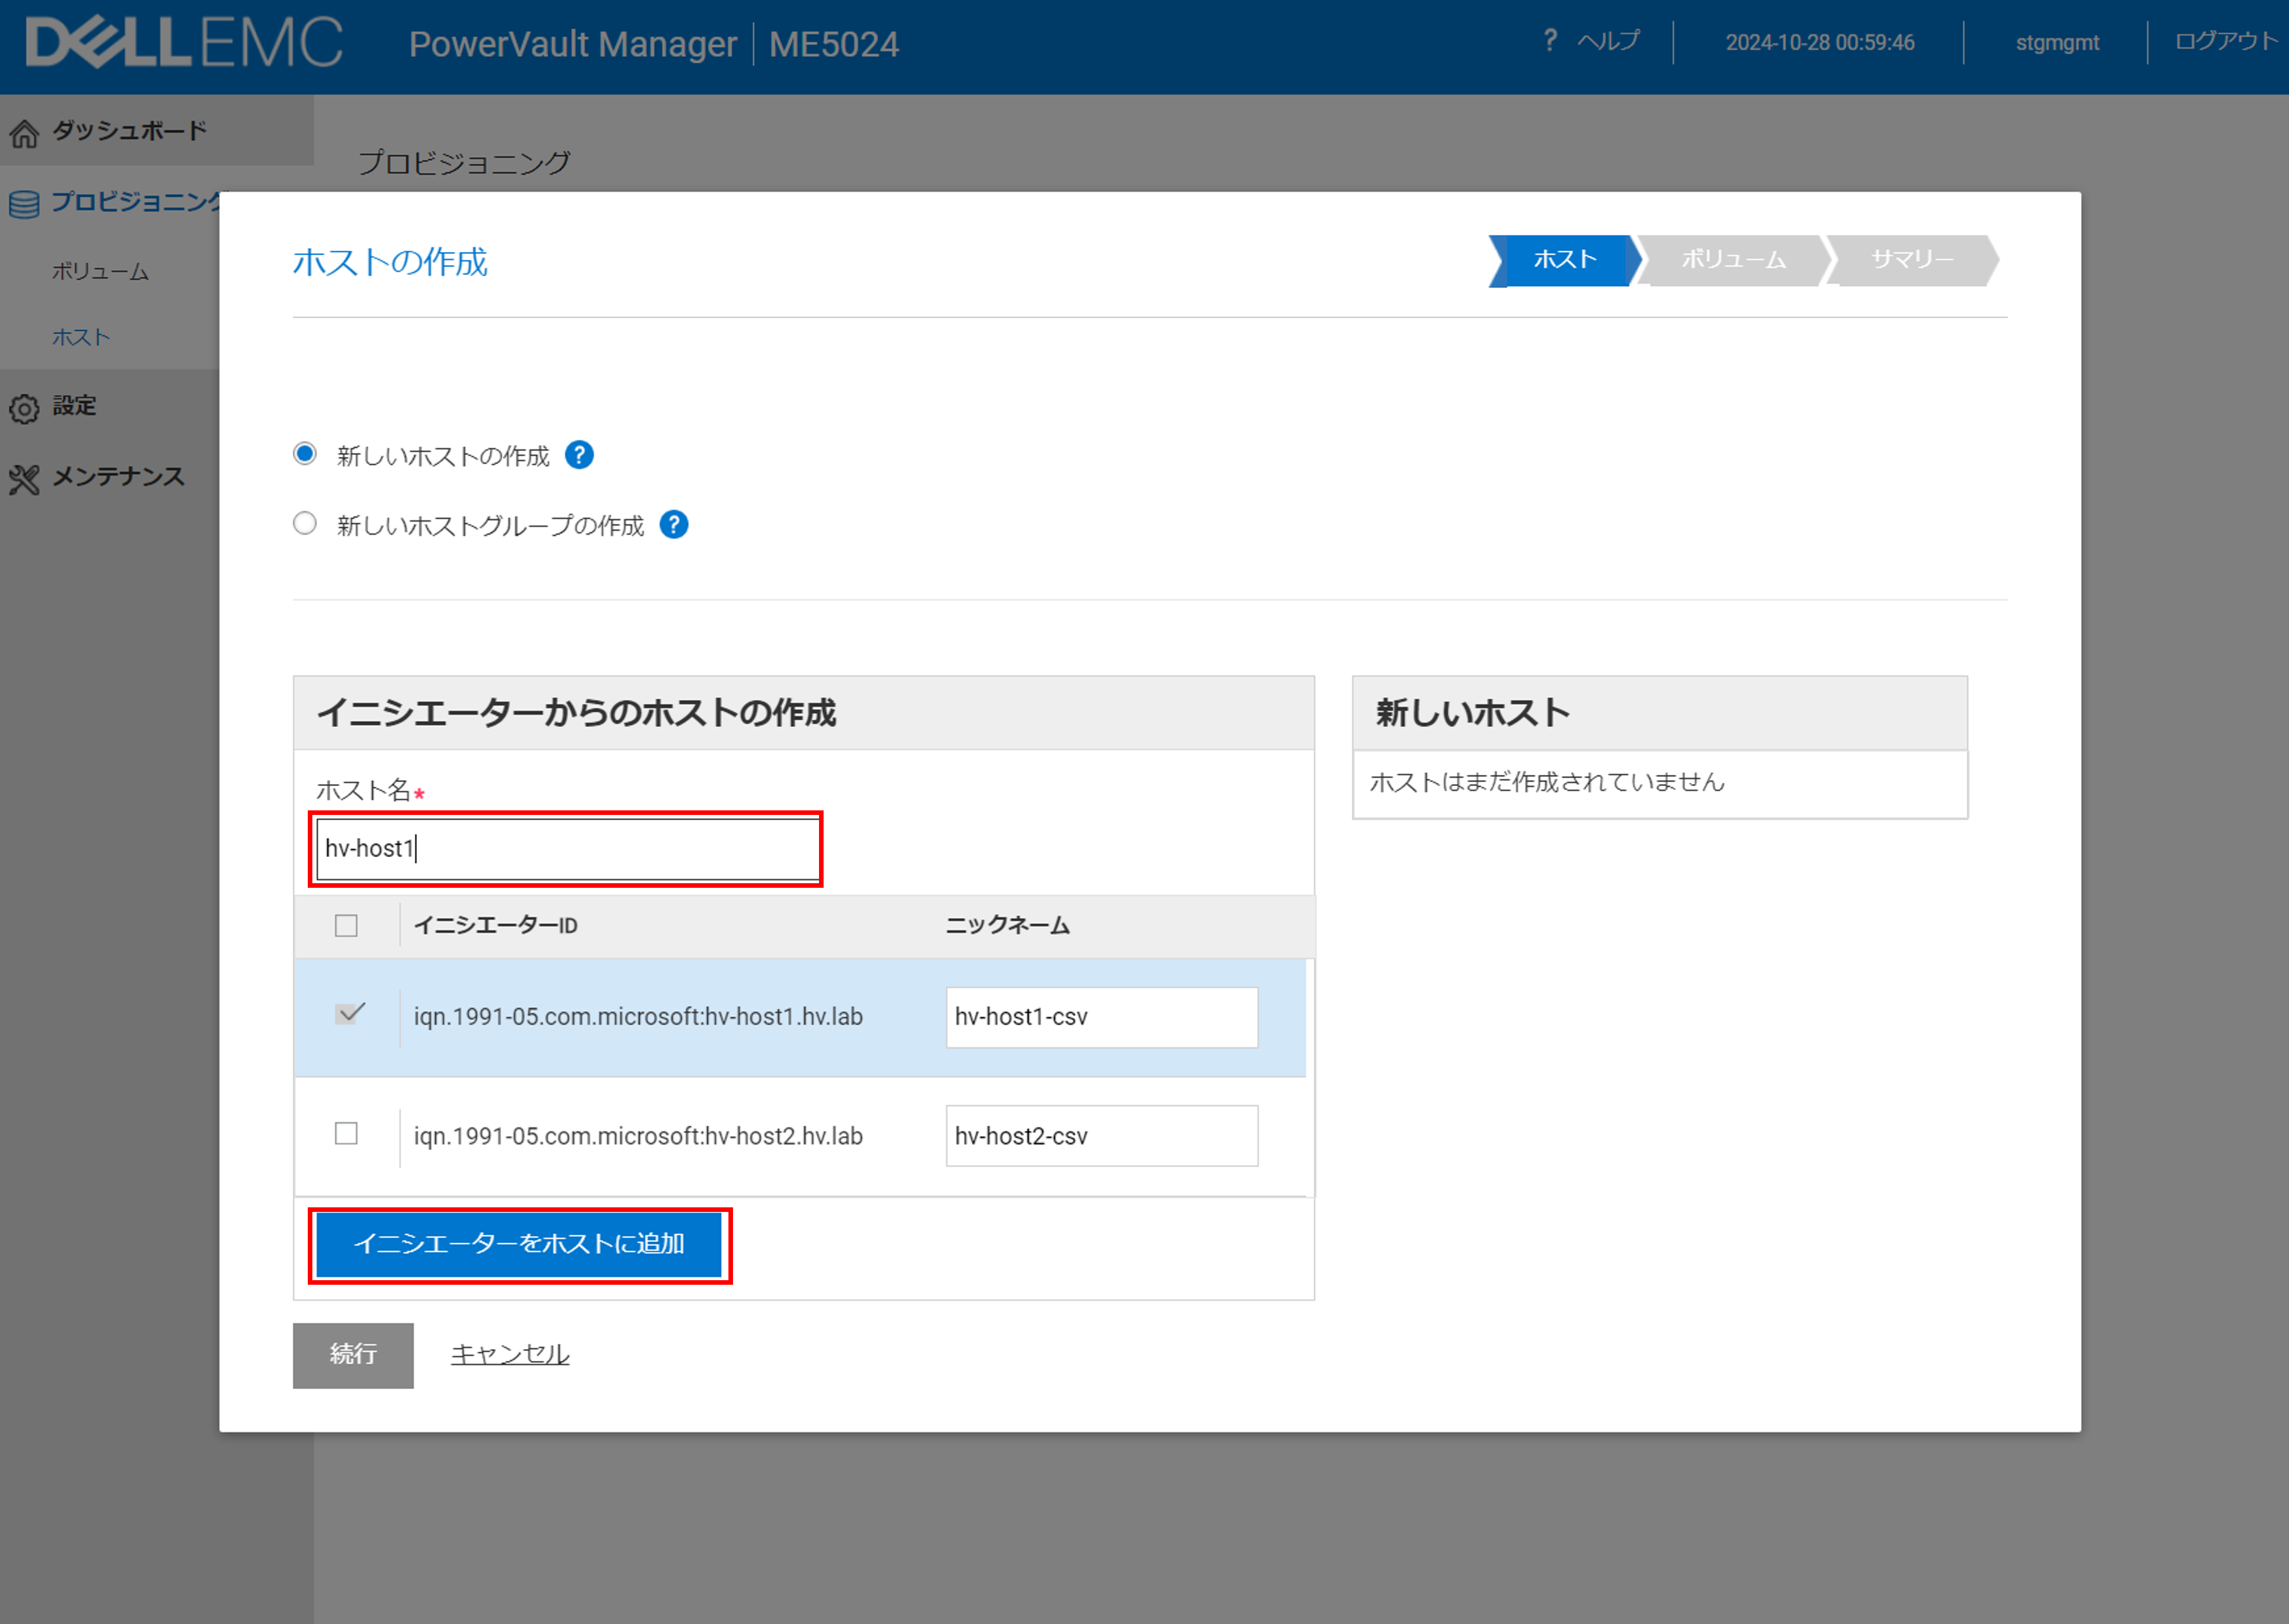The image size is (2289, 1624).
Task: Click the maintenance tools icon
Action: (x=24, y=479)
